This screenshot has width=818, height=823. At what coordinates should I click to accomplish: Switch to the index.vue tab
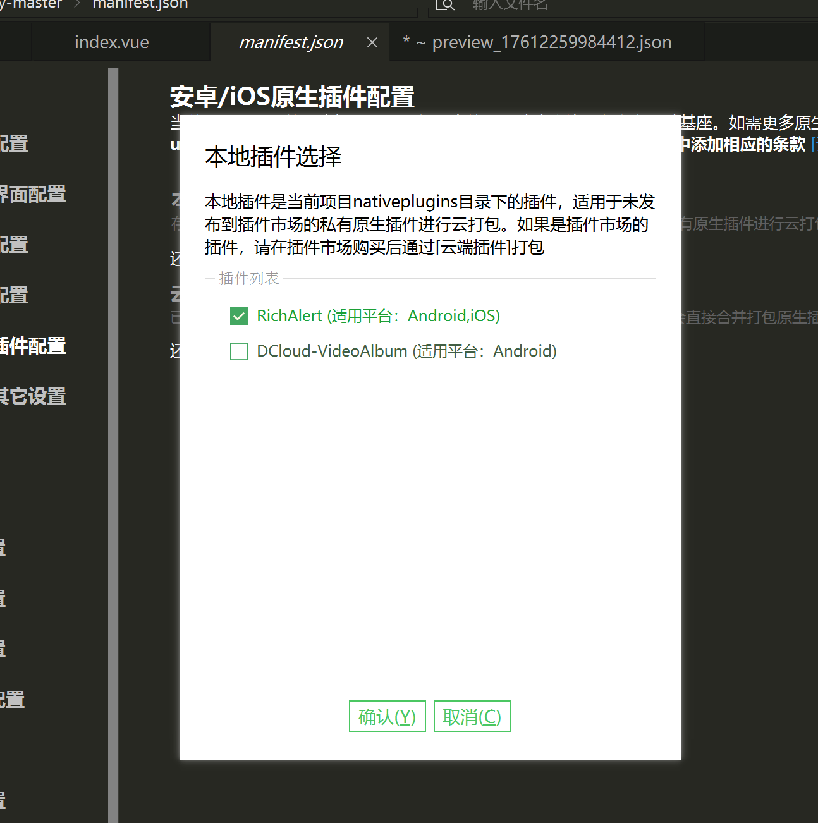tap(112, 42)
